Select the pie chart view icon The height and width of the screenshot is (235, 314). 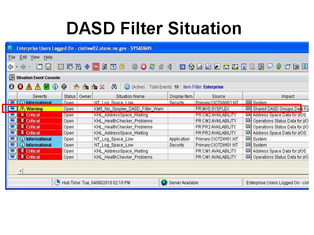[x=191, y=66]
